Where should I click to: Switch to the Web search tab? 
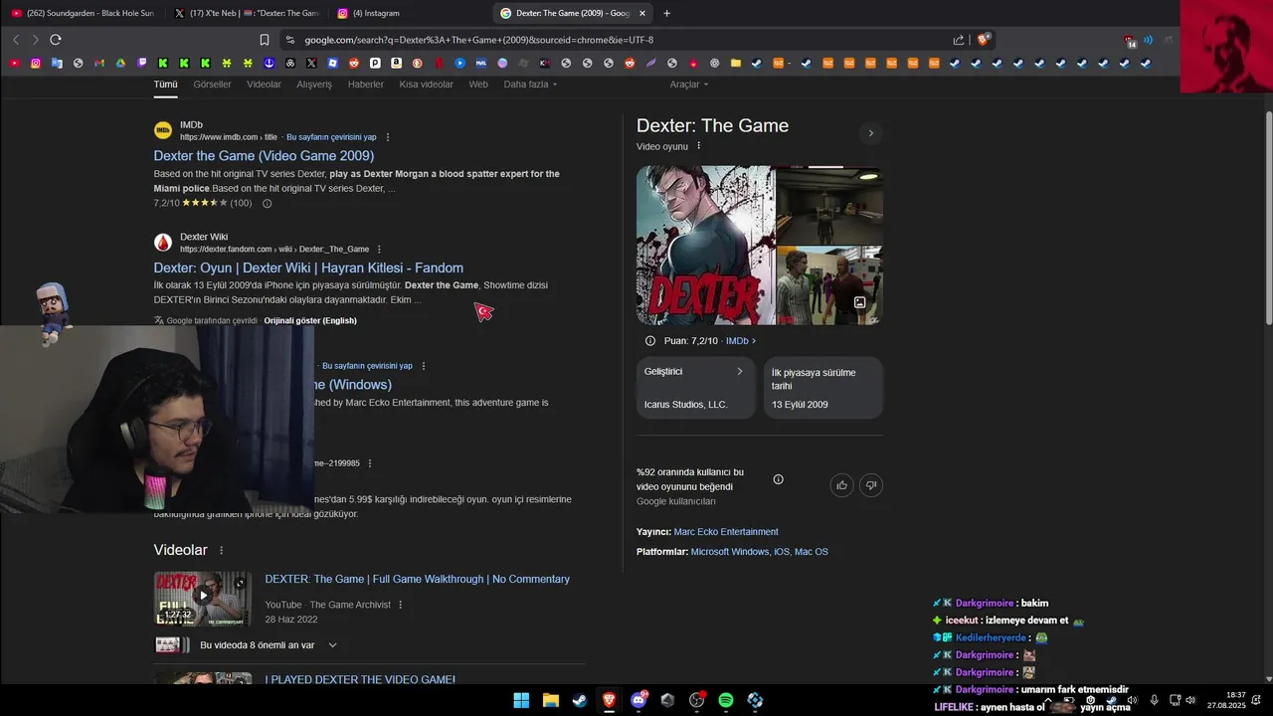click(478, 85)
